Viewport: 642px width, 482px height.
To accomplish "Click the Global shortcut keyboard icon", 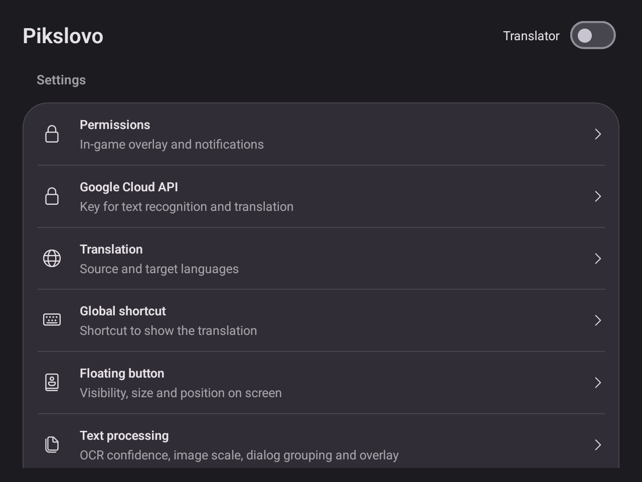I will point(52,320).
